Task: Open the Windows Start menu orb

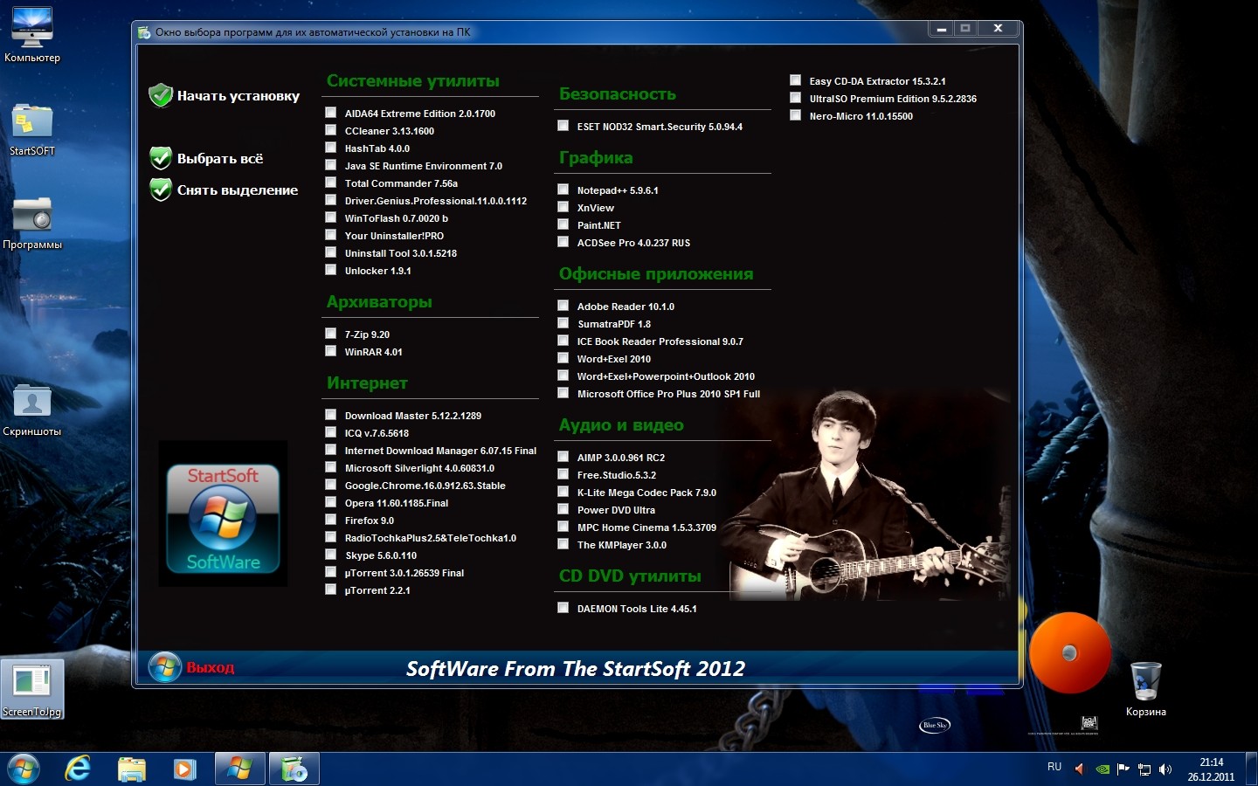Action: pos(23,769)
